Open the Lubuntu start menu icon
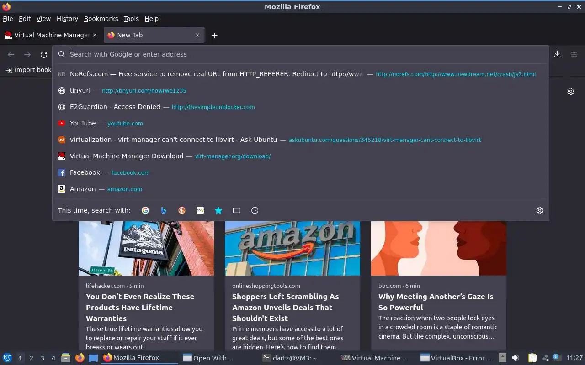Viewport: 585px width, 365px height. [7, 358]
